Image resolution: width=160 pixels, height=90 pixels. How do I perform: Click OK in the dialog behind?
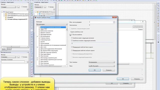tap(123, 79)
